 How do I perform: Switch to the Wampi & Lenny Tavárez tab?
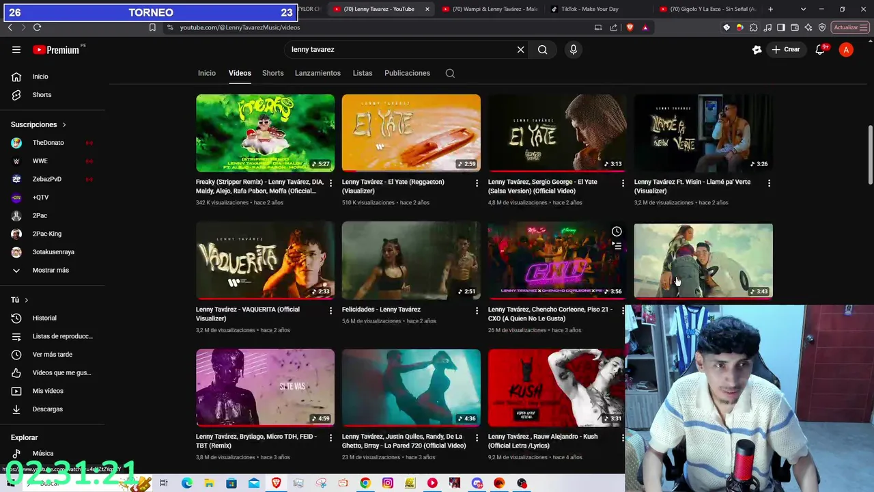pos(490,9)
